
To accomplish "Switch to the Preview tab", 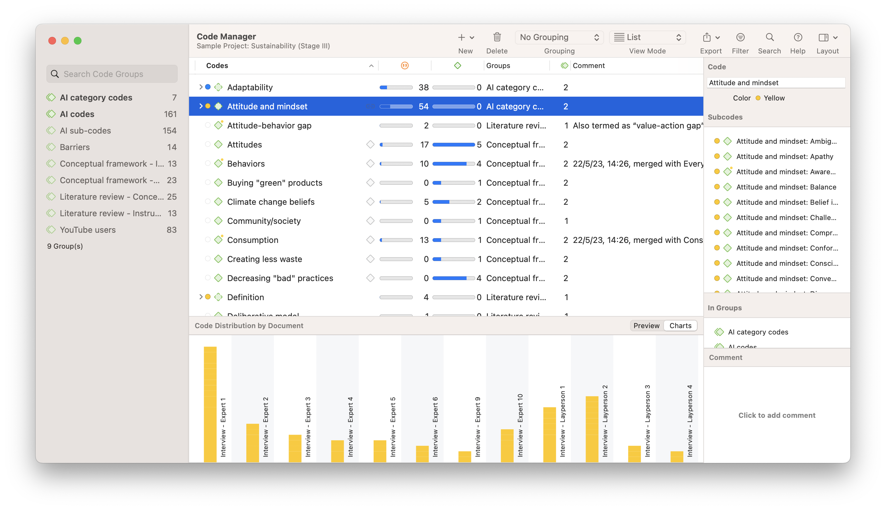I will click(x=646, y=326).
